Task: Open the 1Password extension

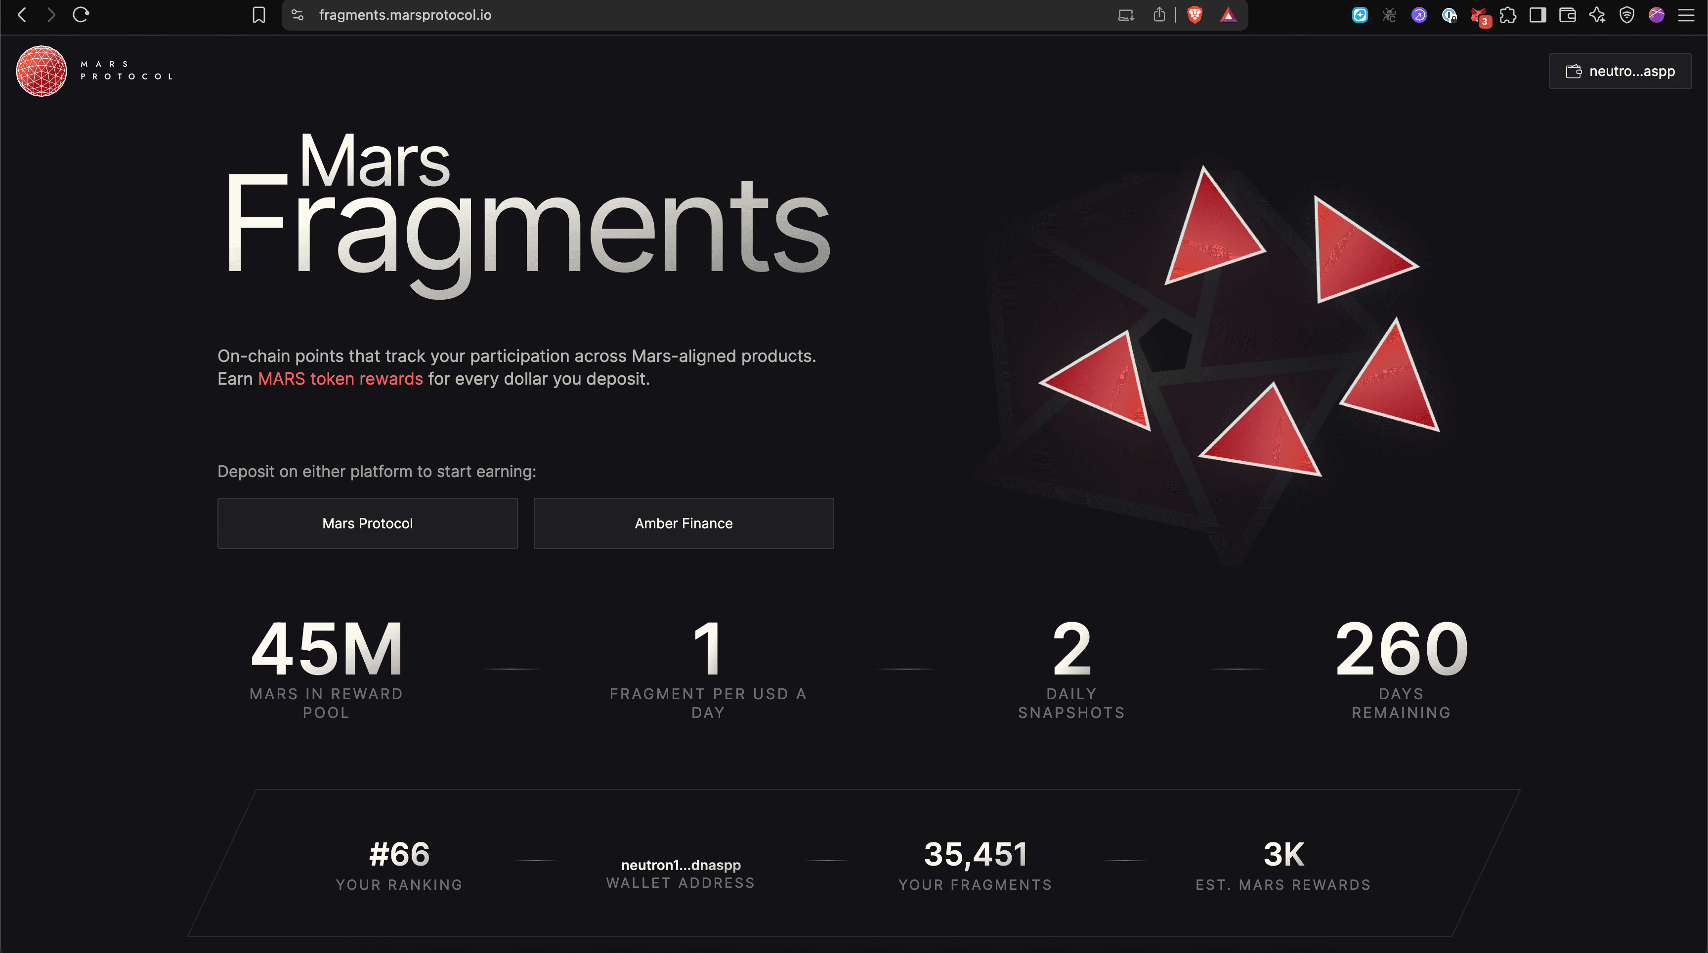Action: coord(1449,15)
